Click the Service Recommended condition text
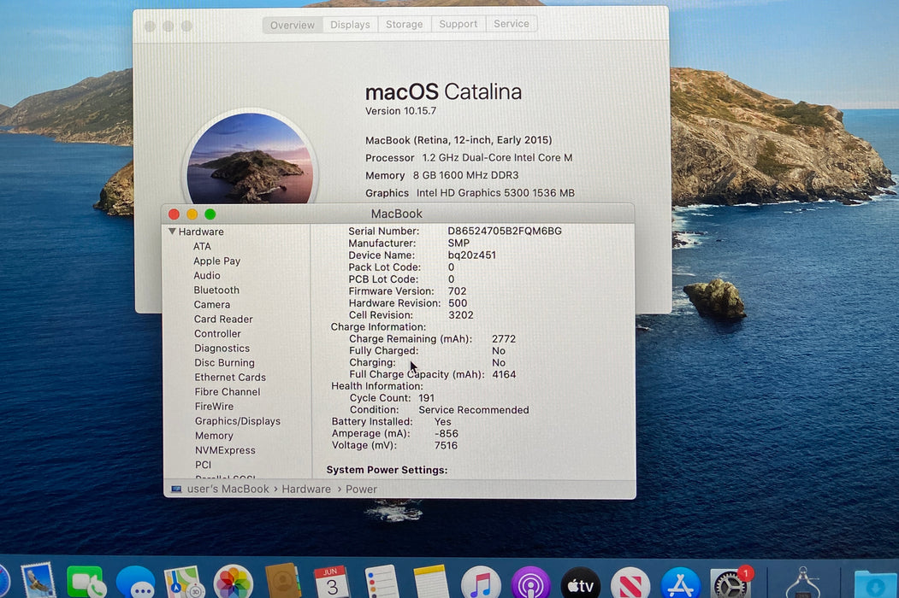The width and height of the screenshot is (899, 598). pos(474,410)
